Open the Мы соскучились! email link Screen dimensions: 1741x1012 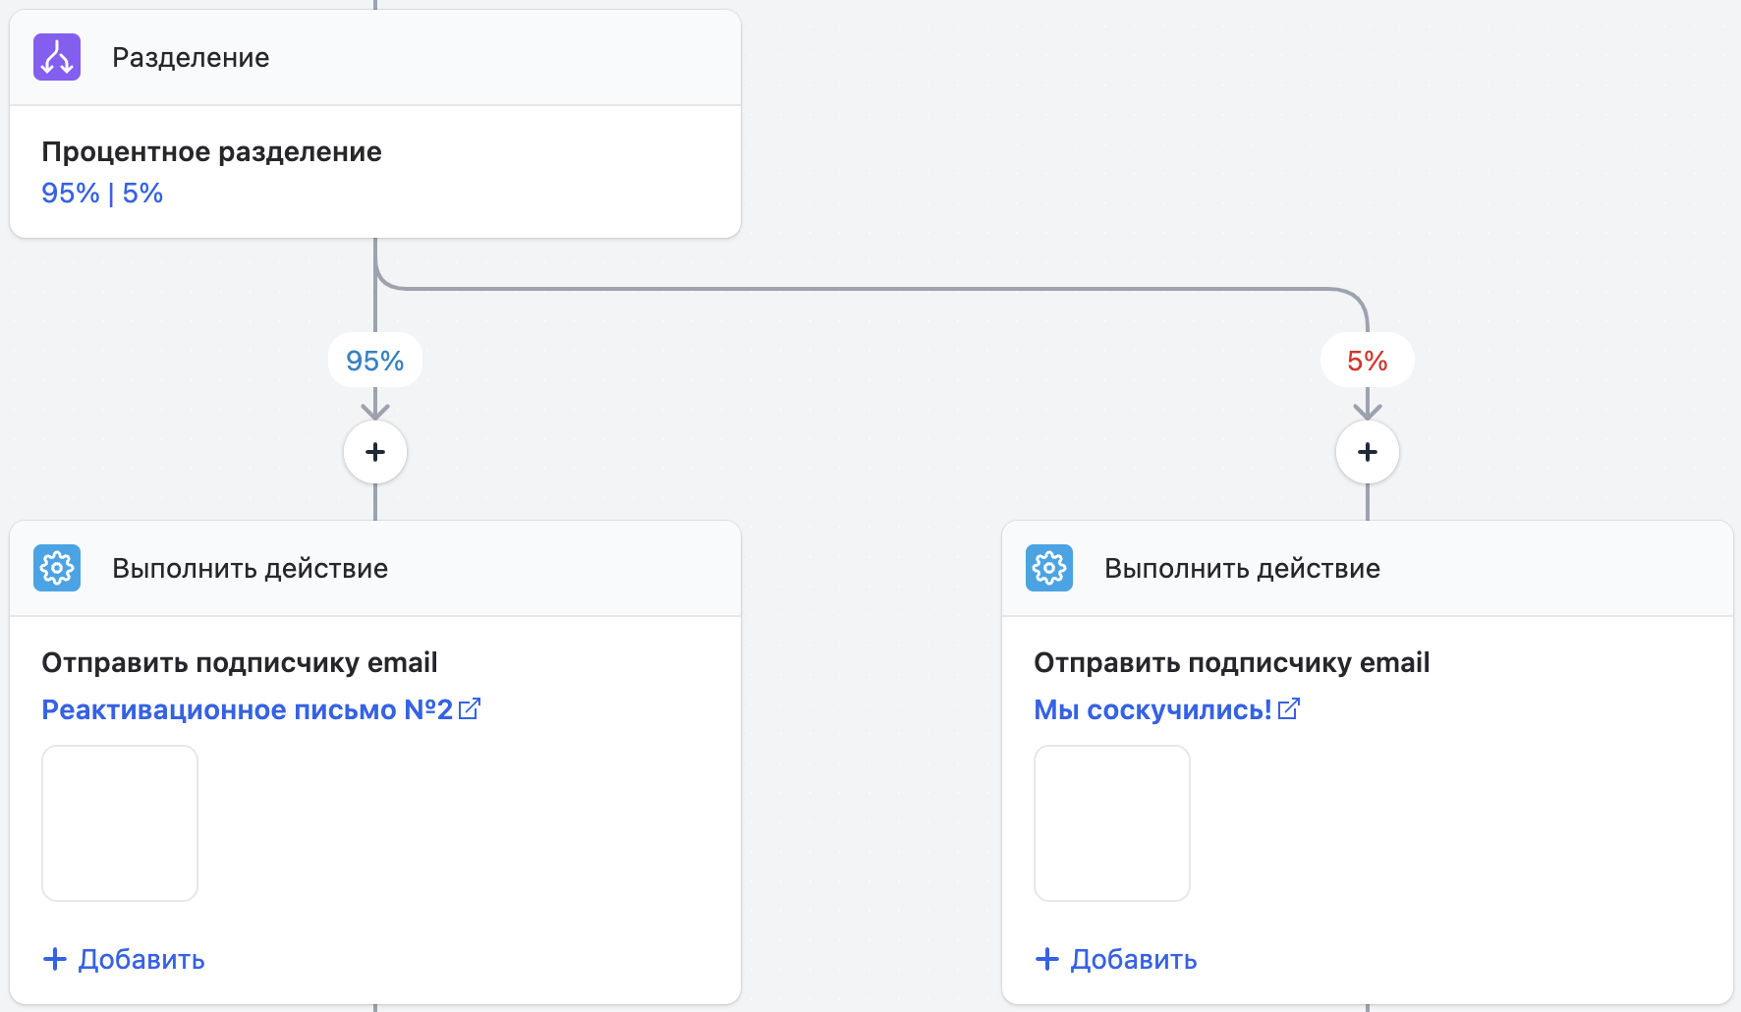pyautogui.click(x=1152, y=709)
